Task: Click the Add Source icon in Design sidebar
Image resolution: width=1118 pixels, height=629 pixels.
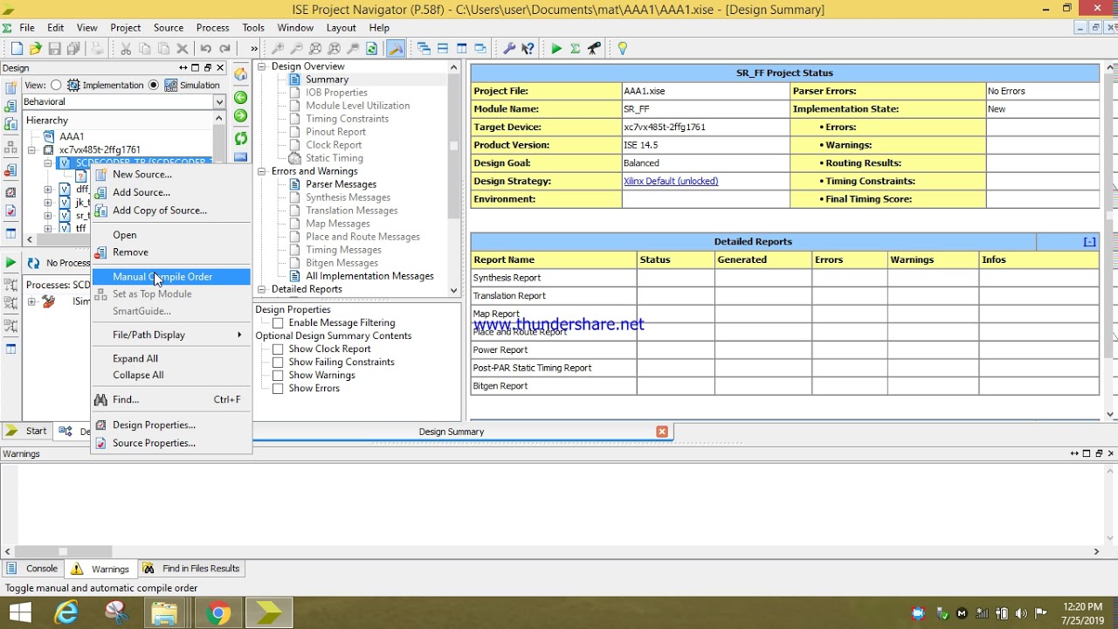Action: 10,107
